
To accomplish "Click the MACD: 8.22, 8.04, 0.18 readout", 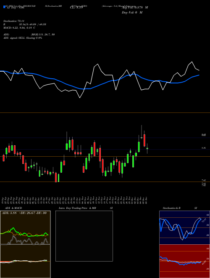I will pos(19,28).
